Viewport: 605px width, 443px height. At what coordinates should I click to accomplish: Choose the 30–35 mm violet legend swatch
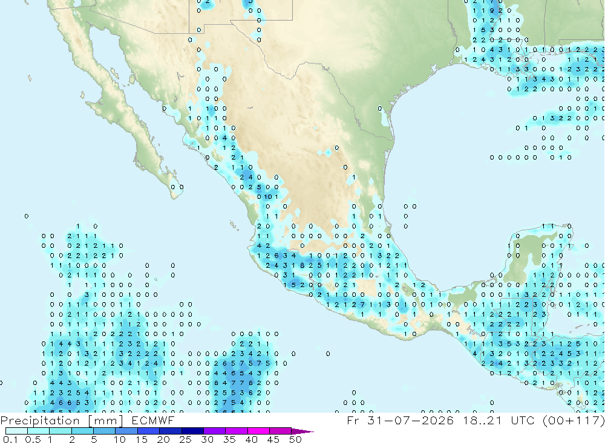[x=215, y=431]
